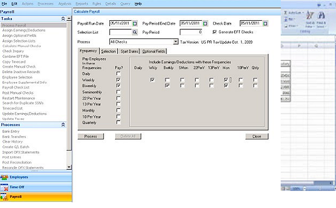Open Clear History process
This screenshot has width=336, height=208.
click(x=12, y=141)
